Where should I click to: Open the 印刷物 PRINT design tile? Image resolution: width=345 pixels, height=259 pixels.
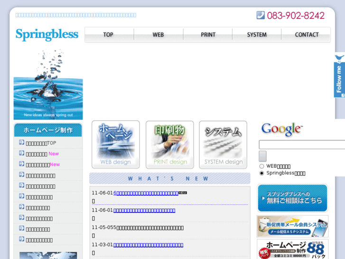click(x=169, y=144)
